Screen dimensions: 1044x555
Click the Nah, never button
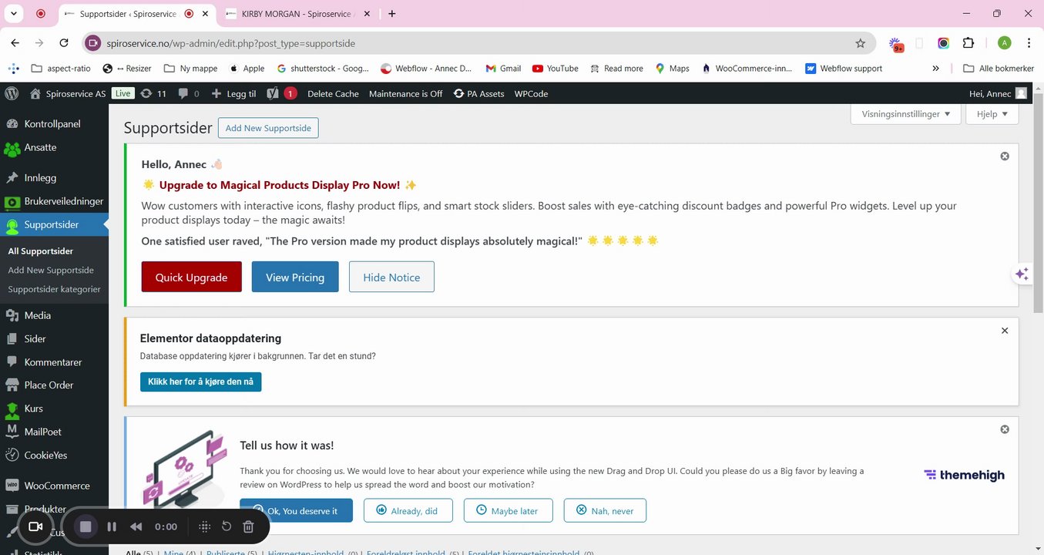coord(605,510)
